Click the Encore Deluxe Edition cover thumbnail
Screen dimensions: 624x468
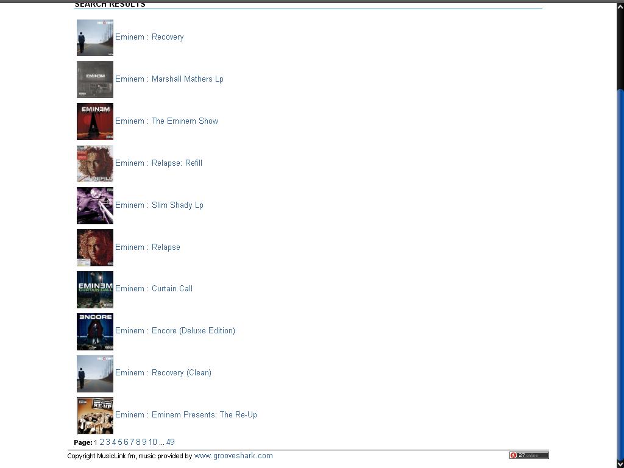click(x=94, y=332)
